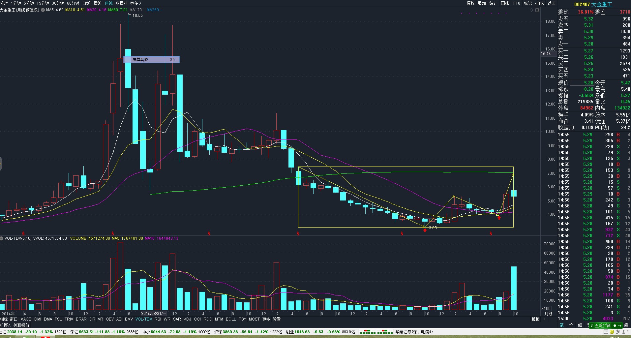Open the 多周期 multi-period view
The width and height of the screenshot is (631, 338).
pyautogui.click(x=121, y=3)
